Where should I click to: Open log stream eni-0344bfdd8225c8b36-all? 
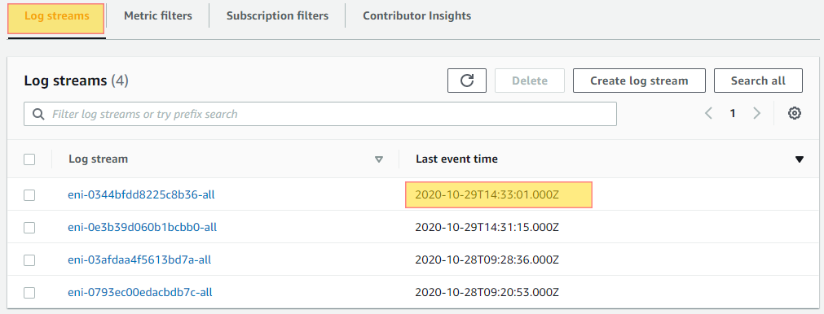(141, 195)
